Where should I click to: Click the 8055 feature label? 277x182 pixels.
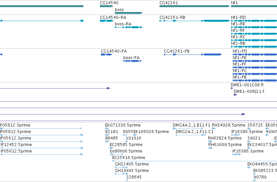click(x=128, y=132)
